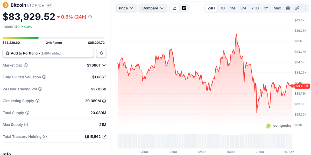
Task: Click the 0.6% (24h) change text
Action: coord(74,17)
